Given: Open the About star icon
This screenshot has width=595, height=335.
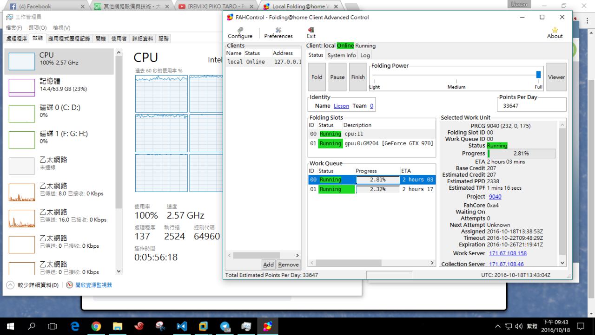Looking at the screenshot, I should [555, 32].
